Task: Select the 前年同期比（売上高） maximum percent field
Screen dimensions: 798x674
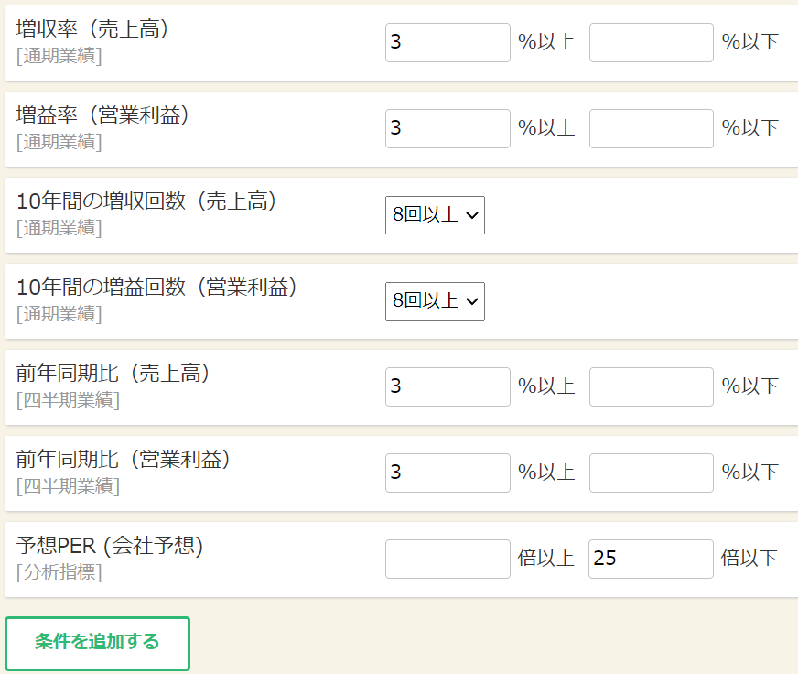Action: pyautogui.click(x=651, y=387)
